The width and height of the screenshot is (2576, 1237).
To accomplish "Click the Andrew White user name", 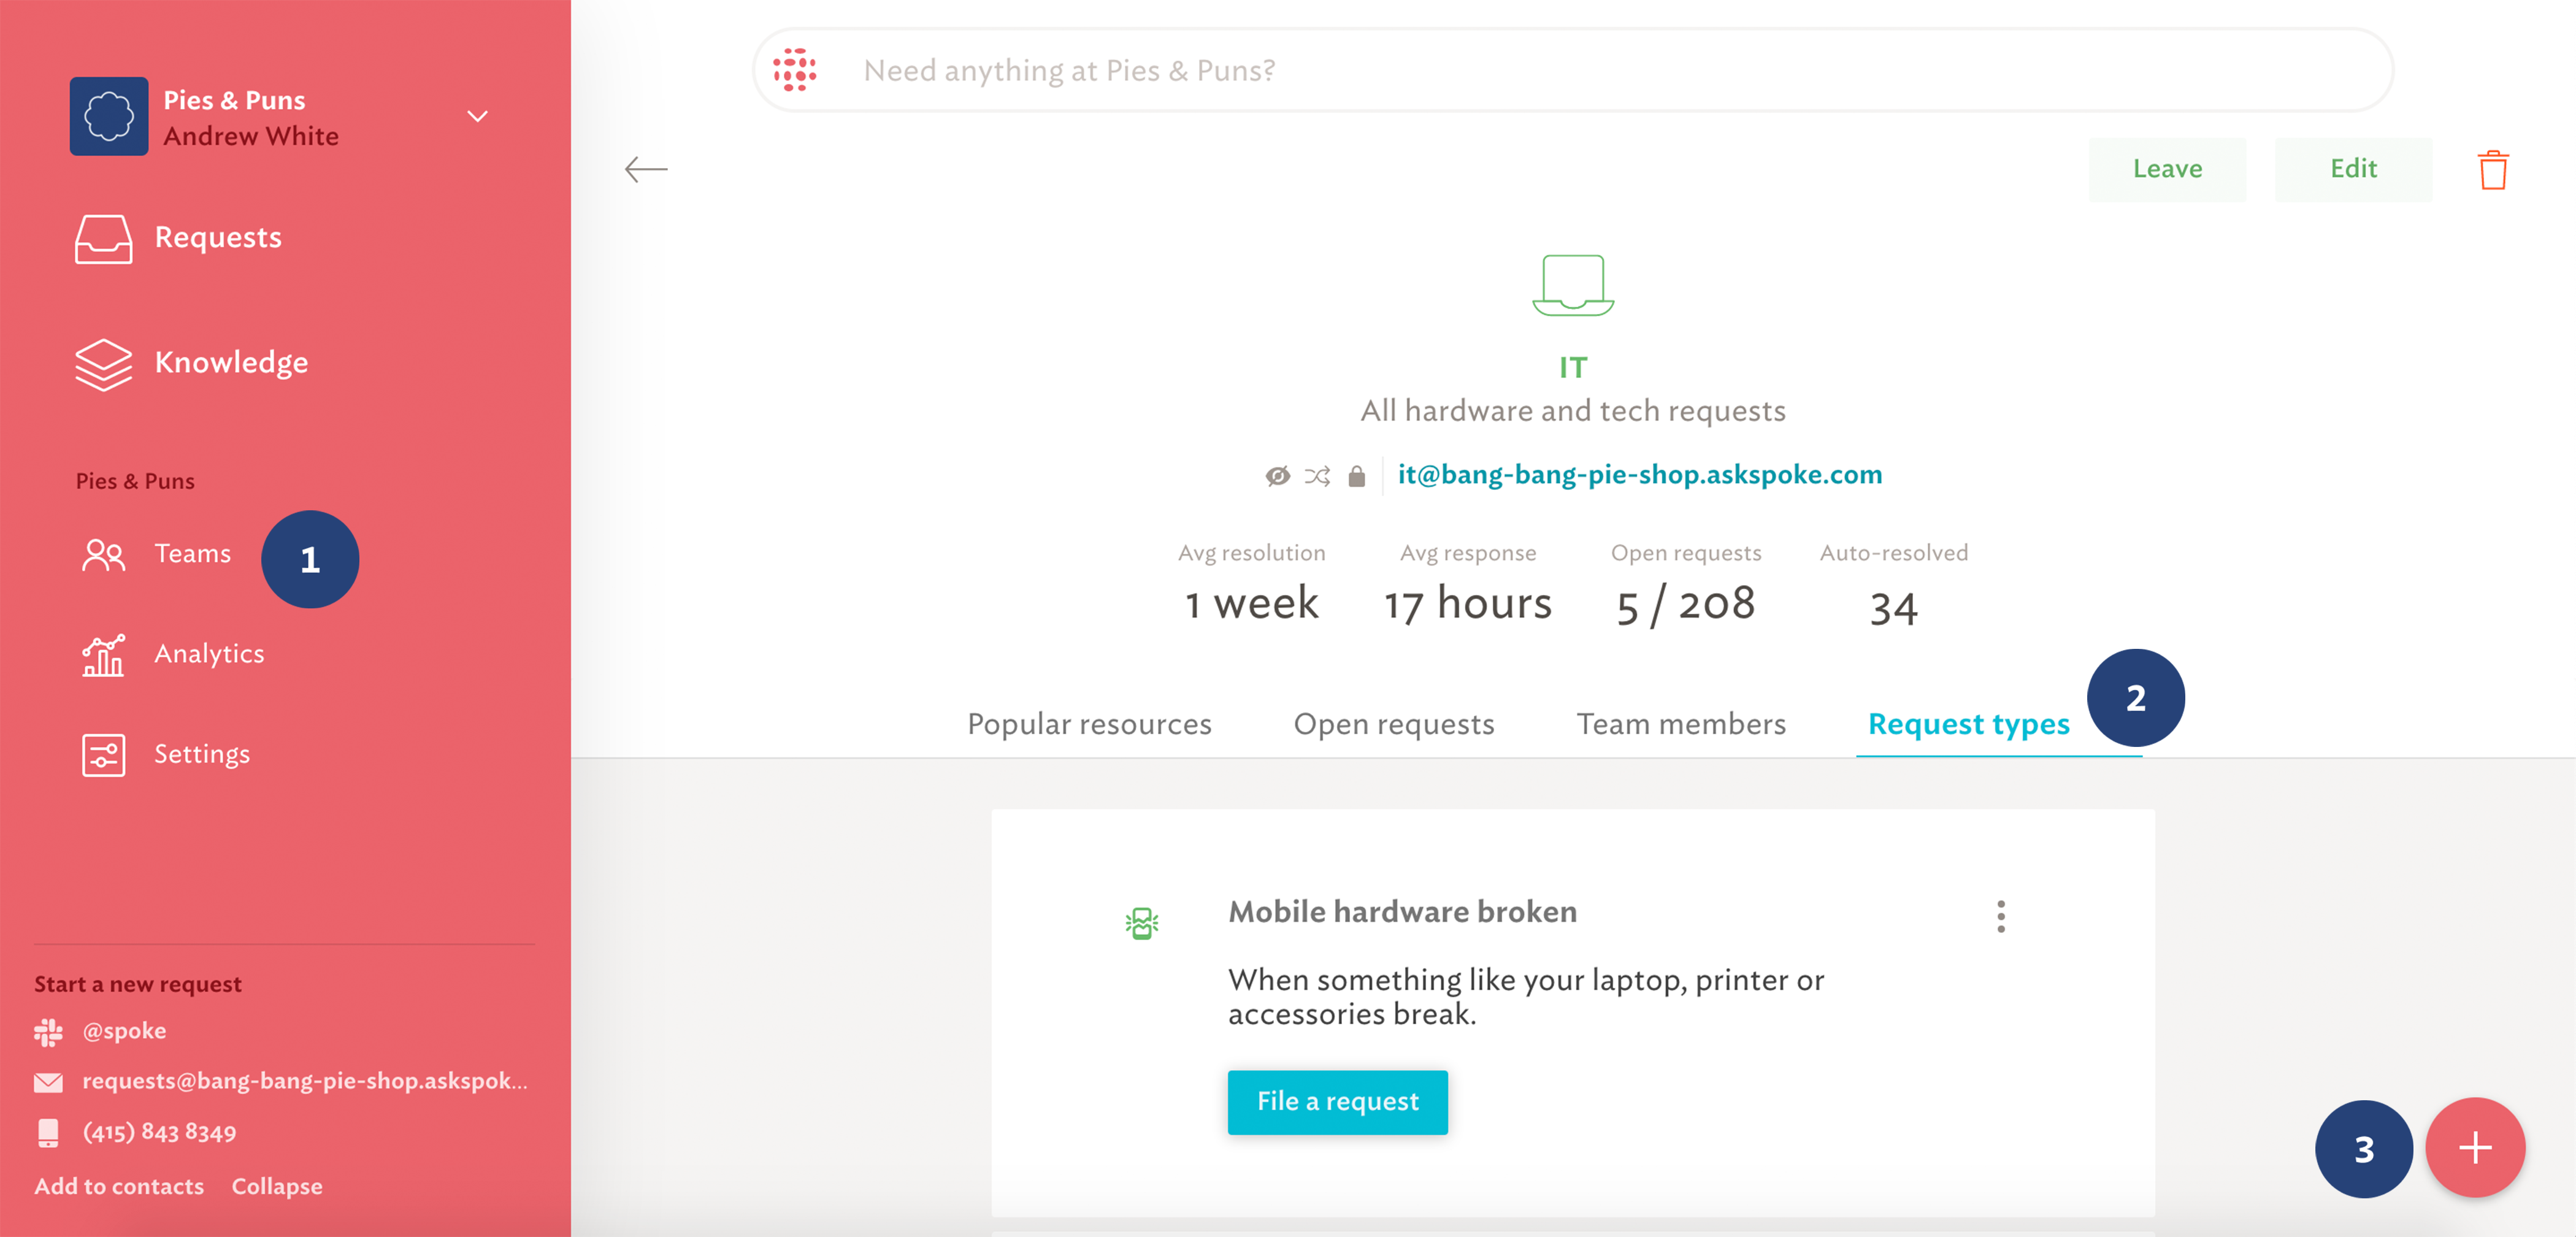I will click(251, 136).
